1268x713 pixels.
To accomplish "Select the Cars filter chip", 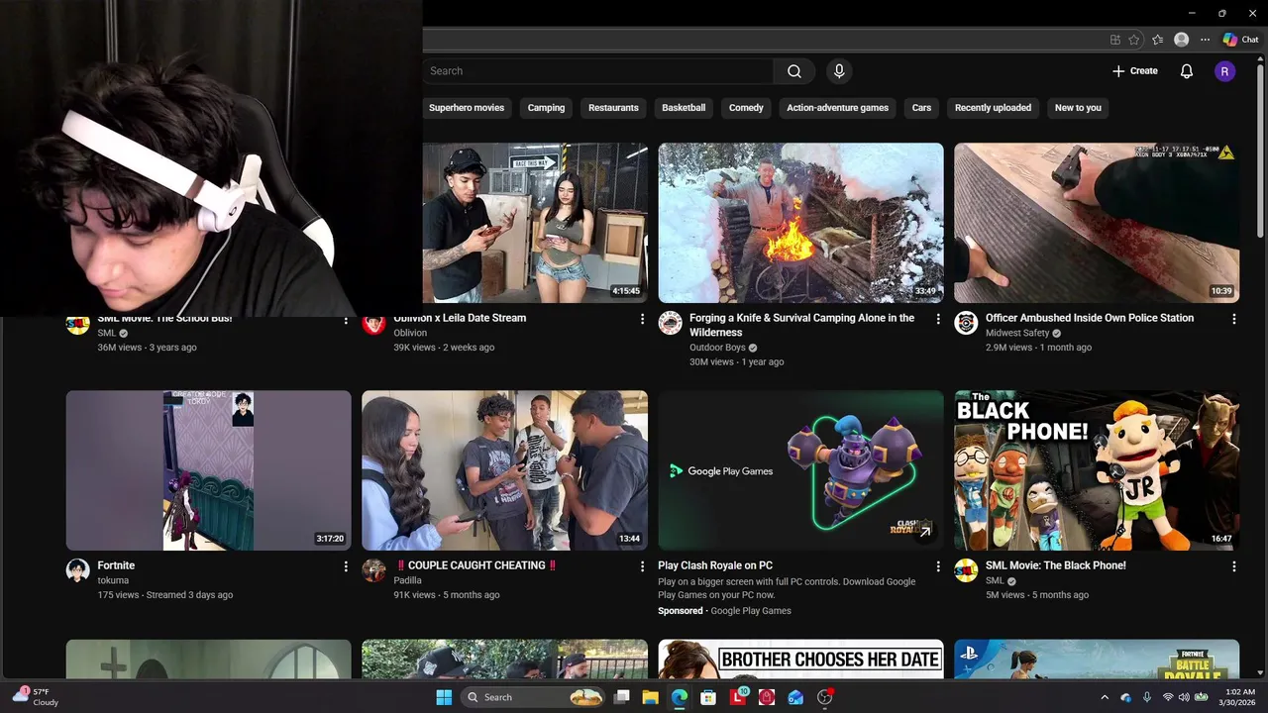I will (x=921, y=108).
